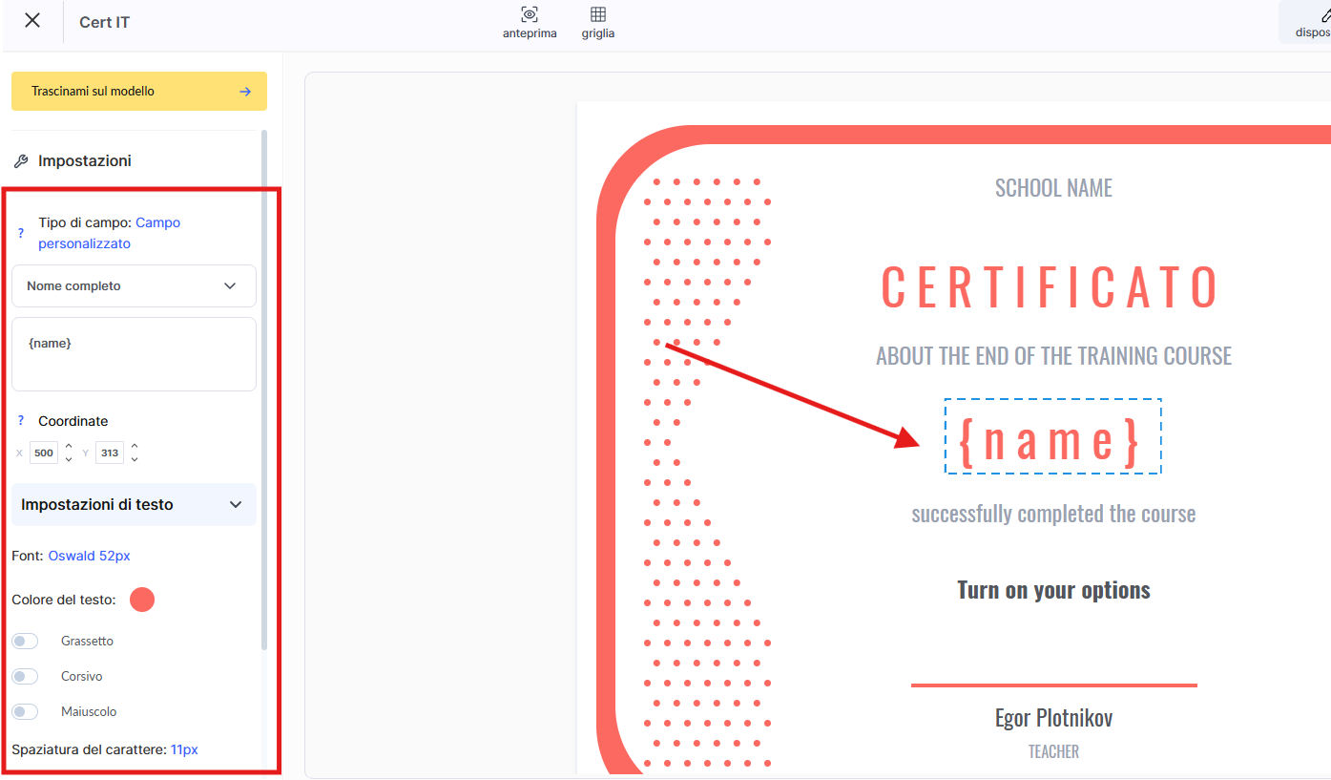Click the disposizione pencil icon at top right
The width and height of the screenshot is (1331, 780).
(1323, 14)
